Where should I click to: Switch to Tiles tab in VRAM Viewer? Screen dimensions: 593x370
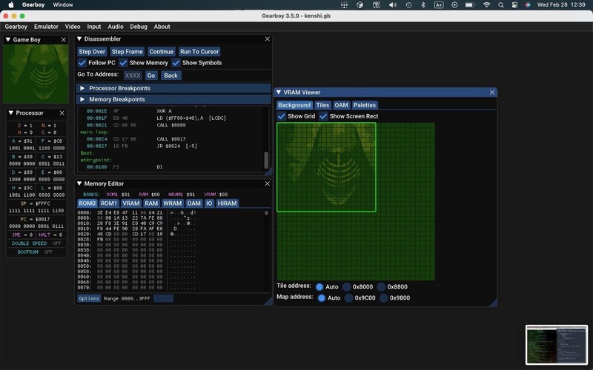[322, 105]
